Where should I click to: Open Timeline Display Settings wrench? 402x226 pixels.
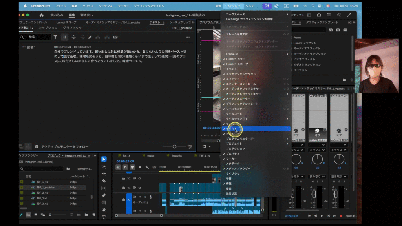pyautogui.click(x=147, y=167)
